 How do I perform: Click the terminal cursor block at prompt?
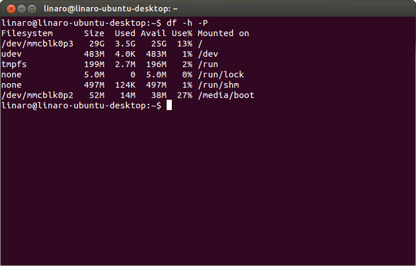[x=169, y=105]
